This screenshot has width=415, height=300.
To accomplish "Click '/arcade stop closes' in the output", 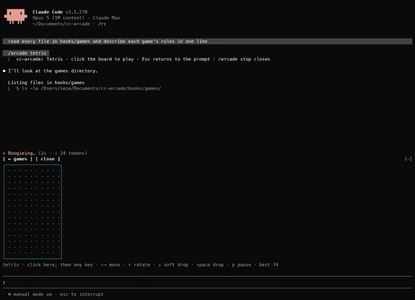I will click(244, 59).
